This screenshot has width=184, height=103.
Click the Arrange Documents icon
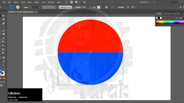click(x=76, y=2)
